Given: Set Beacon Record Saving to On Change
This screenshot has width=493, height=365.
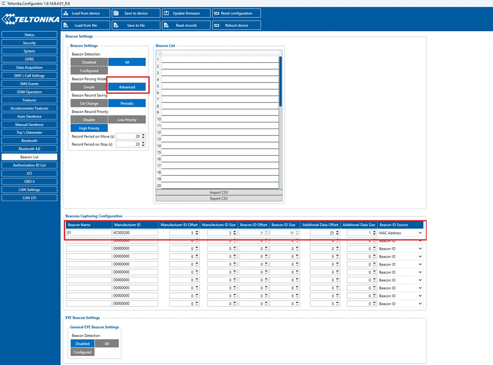Looking at the screenshot, I should [x=89, y=103].
